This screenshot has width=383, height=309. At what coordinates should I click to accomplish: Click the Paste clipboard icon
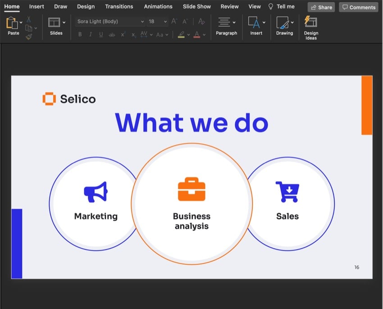[x=11, y=23]
